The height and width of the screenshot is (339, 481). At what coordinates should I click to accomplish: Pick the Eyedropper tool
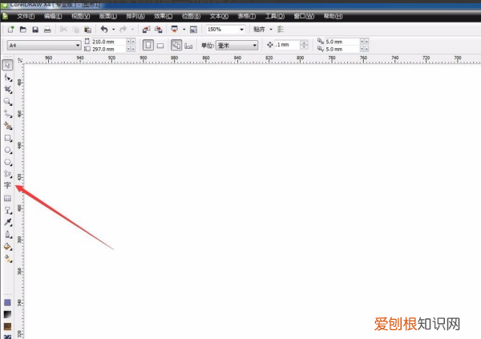tap(7, 222)
